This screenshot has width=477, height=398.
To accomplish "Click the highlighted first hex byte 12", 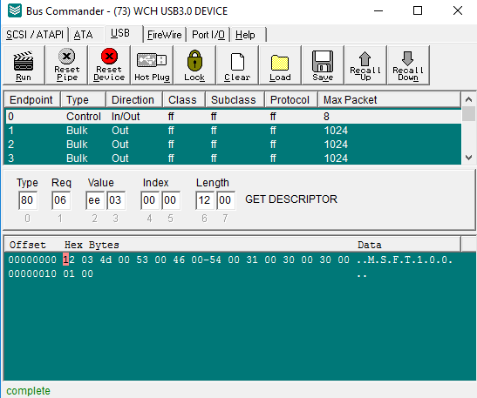I will [x=69, y=260].
